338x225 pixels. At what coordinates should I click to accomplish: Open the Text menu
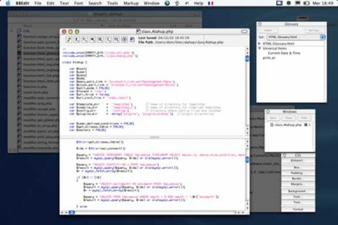click(64, 3)
